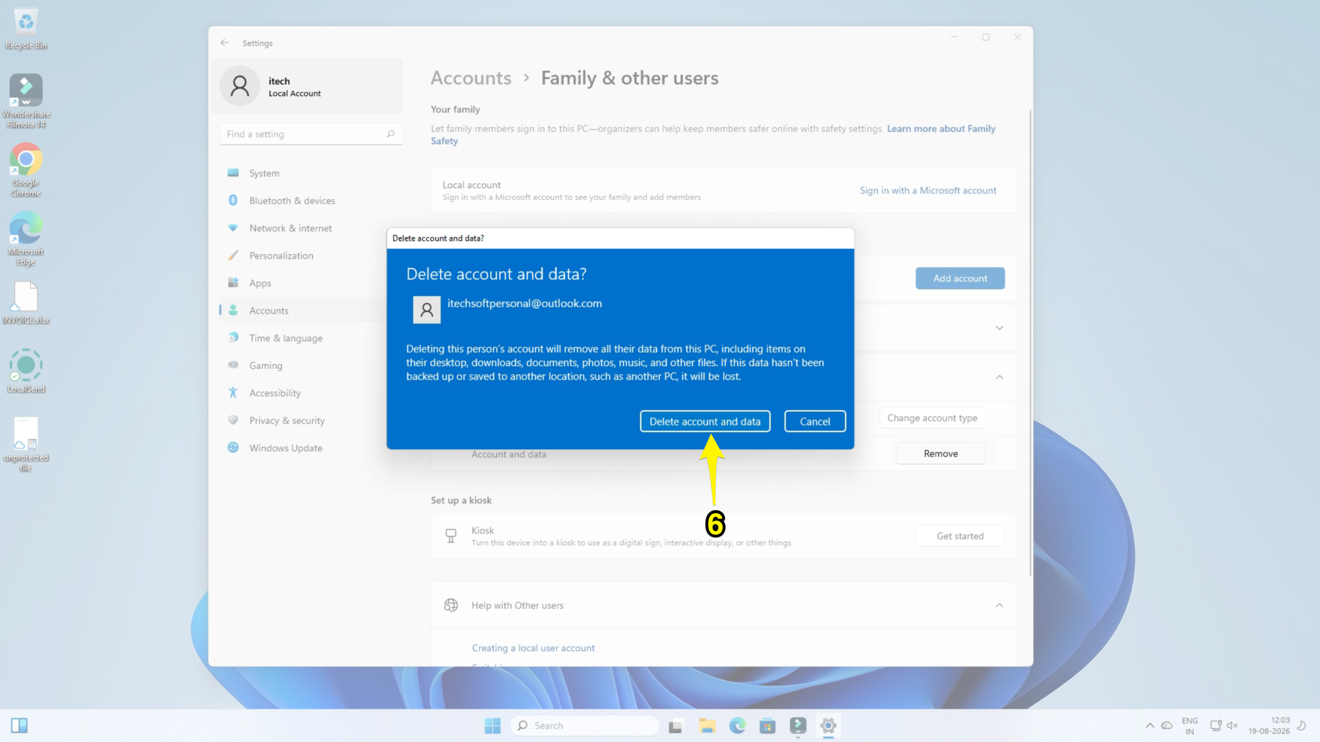Screen dimensions: 1320x742
Task: Click the speaker volume tray icon
Action: (1232, 726)
